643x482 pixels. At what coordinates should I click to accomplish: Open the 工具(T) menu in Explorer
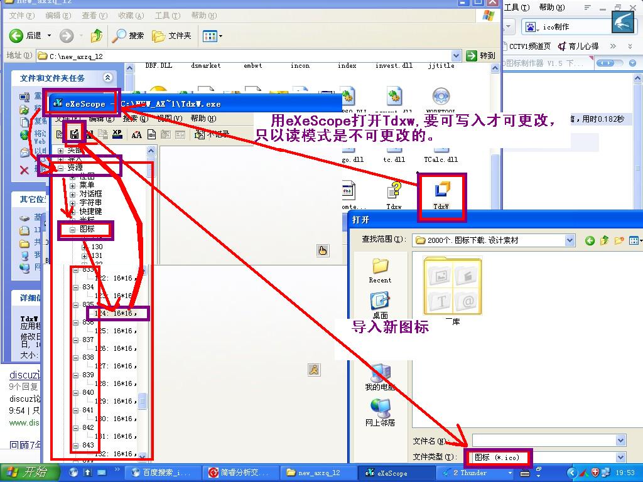167,16
